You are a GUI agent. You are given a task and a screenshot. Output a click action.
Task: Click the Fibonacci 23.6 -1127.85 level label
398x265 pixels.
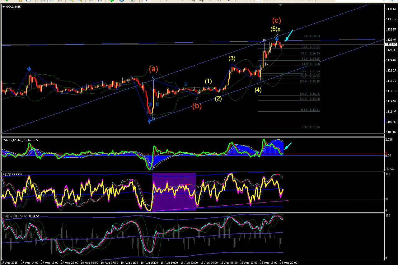tap(311, 47)
